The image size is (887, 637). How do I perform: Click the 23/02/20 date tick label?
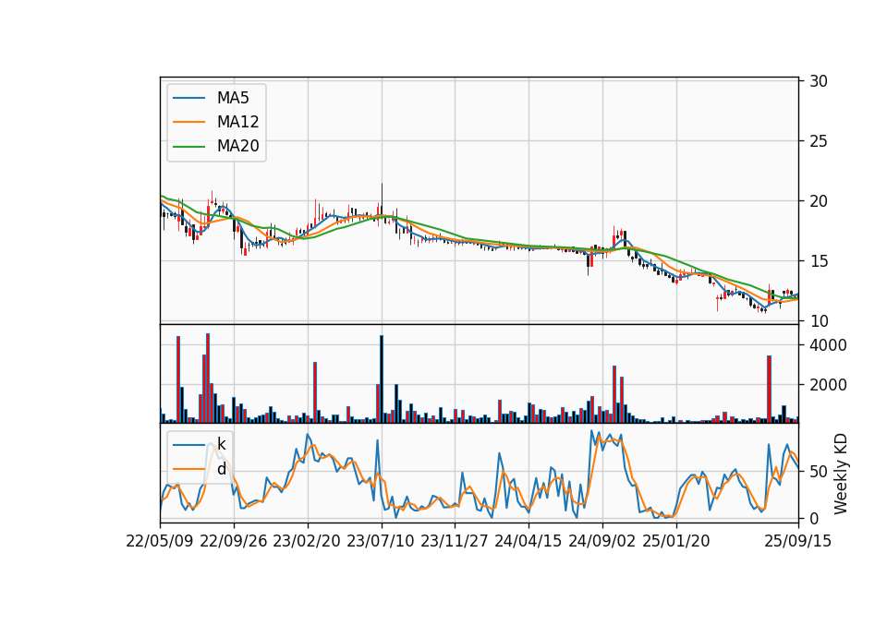[x=307, y=541]
